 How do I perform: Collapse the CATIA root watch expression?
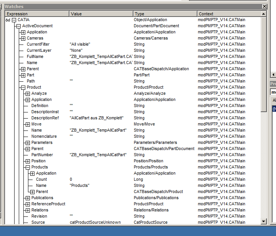pos(14,20)
